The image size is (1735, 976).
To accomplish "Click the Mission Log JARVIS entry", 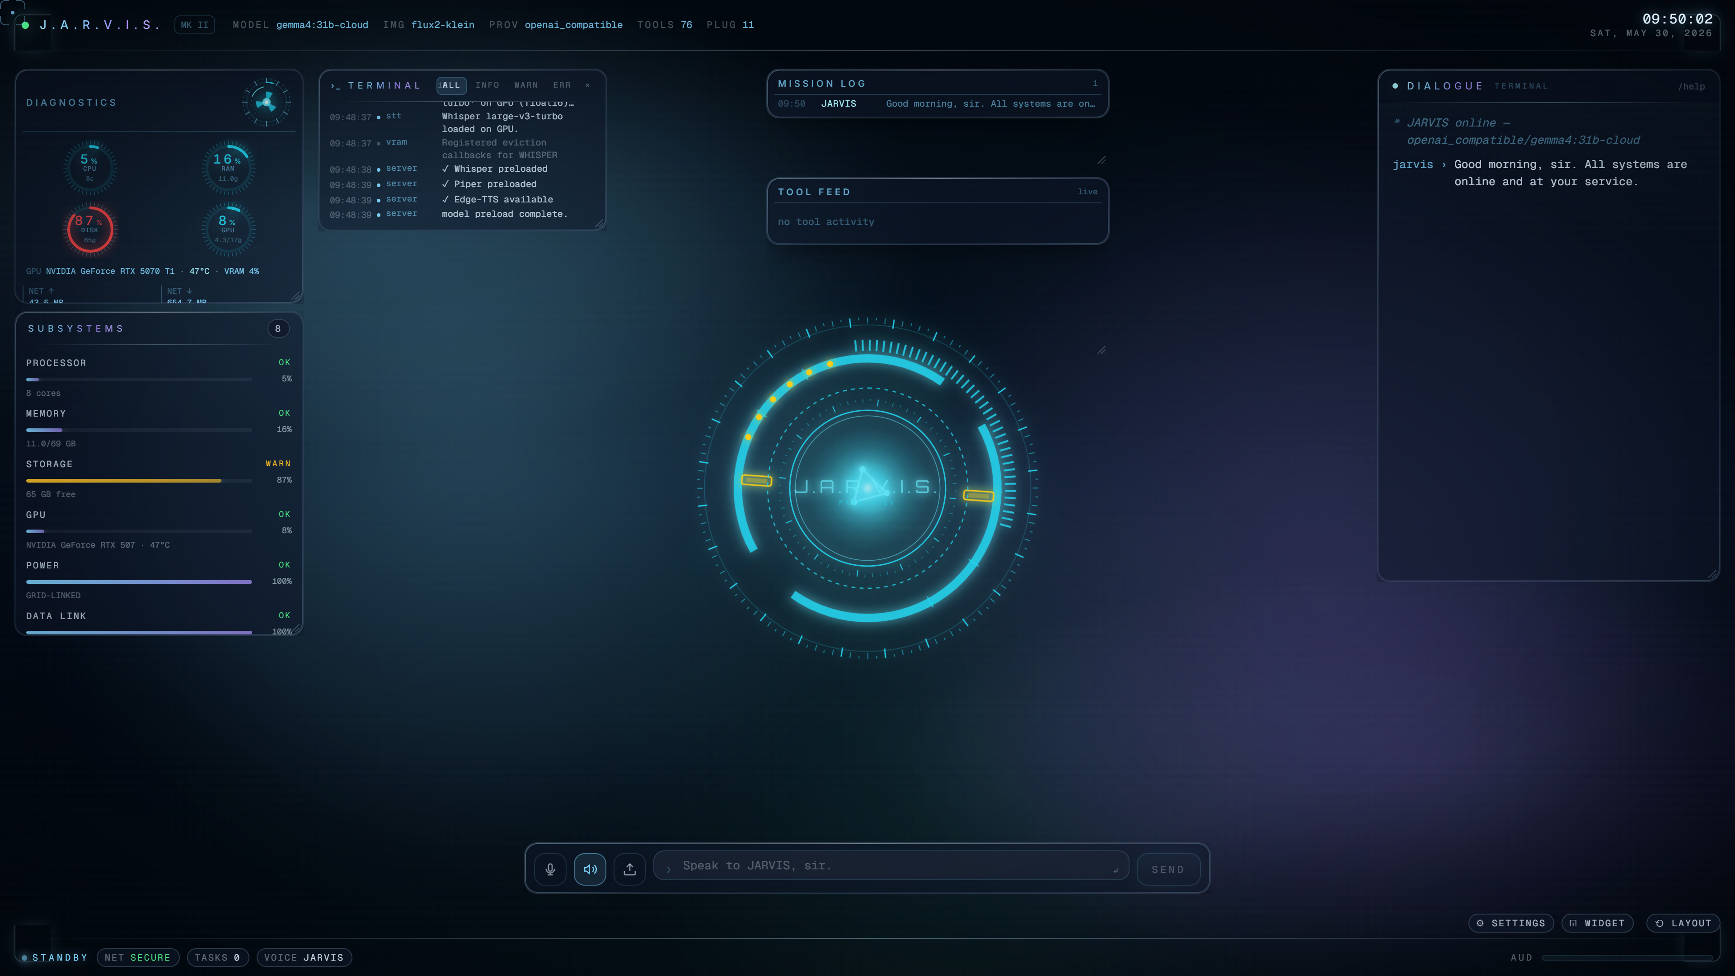I will [937, 104].
